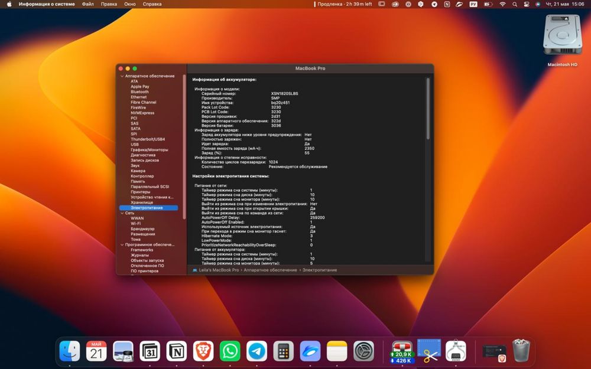Click the content pane vertical scrollbar

pyautogui.click(x=428, y=109)
